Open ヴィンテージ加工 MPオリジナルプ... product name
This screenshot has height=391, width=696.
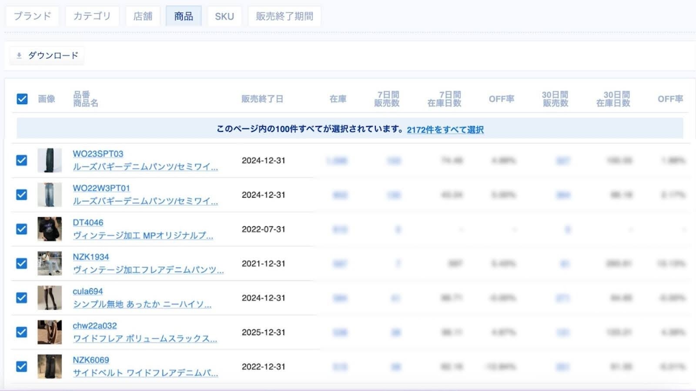pyautogui.click(x=143, y=235)
